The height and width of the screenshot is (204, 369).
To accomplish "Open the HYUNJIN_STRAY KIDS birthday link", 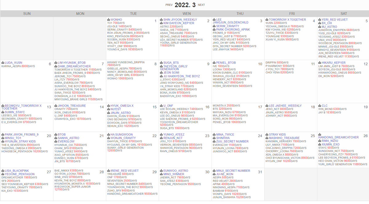I will 20,142.
